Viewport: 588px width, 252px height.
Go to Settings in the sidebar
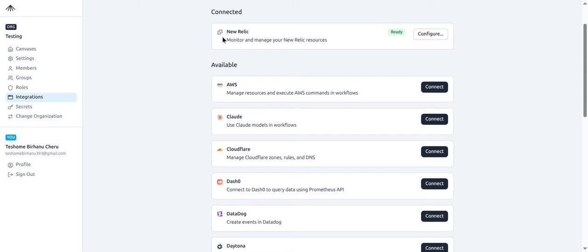click(x=25, y=58)
